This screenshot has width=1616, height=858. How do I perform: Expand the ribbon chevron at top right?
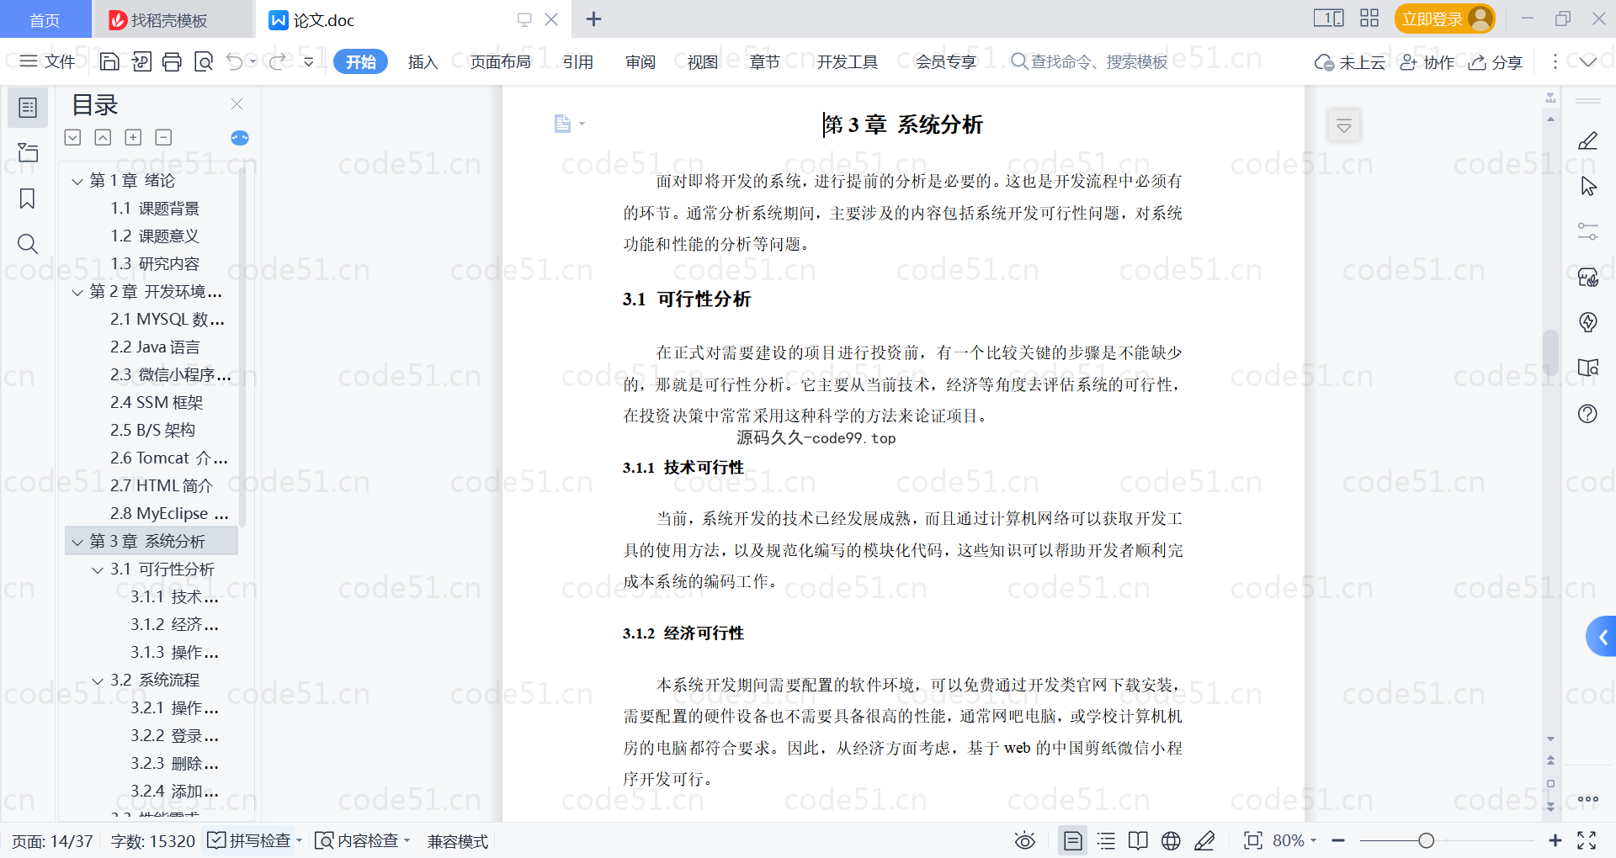(x=1587, y=61)
